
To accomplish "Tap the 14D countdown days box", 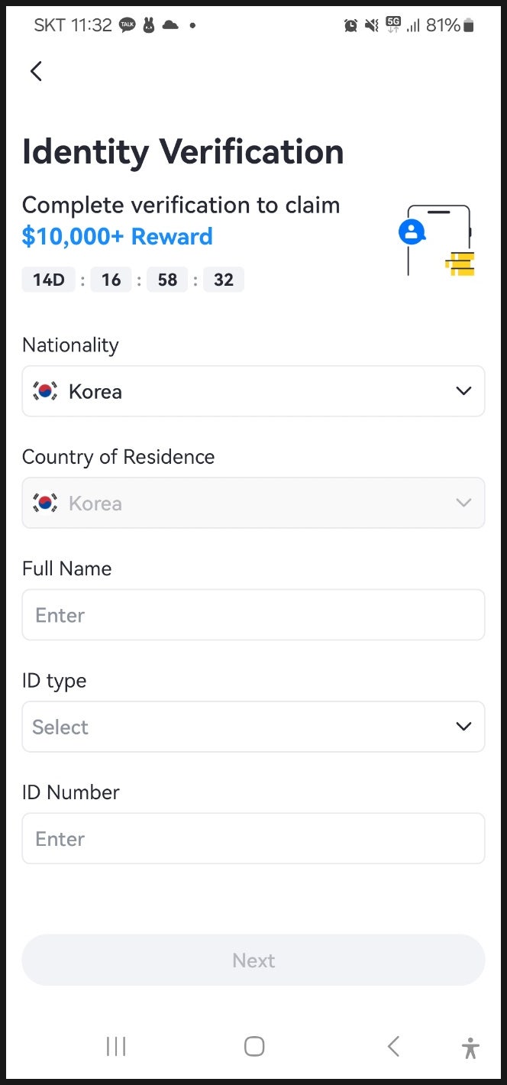I will [49, 280].
